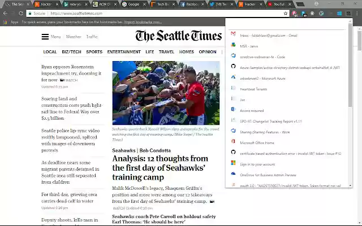This screenshot has height=226, width=362.
Task: Switch to the Inbox Gmail tab entry
Action: 287,35
